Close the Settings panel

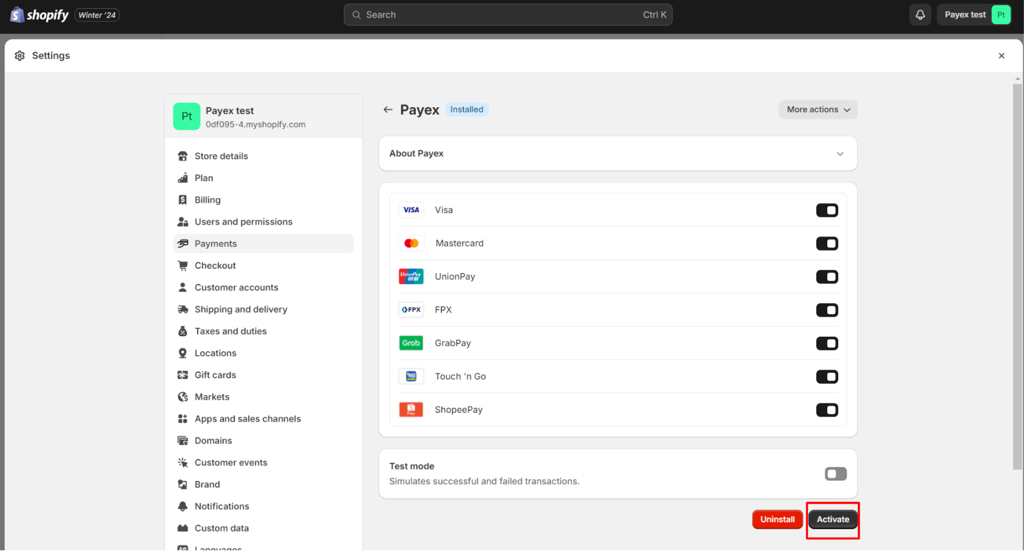pyautogui.click(x=1001, y=56)
